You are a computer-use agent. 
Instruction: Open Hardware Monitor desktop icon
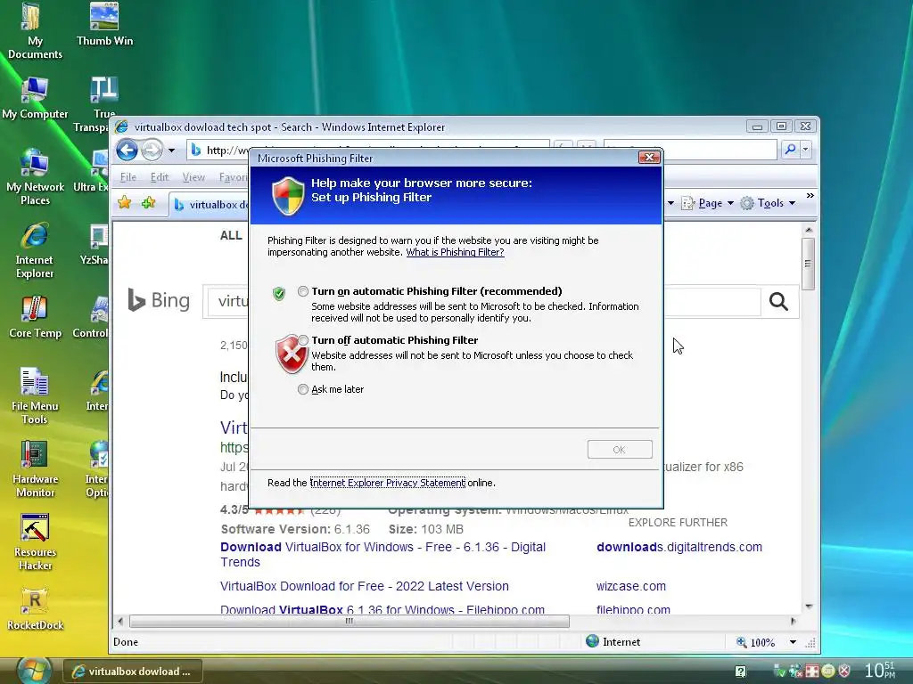35,469
